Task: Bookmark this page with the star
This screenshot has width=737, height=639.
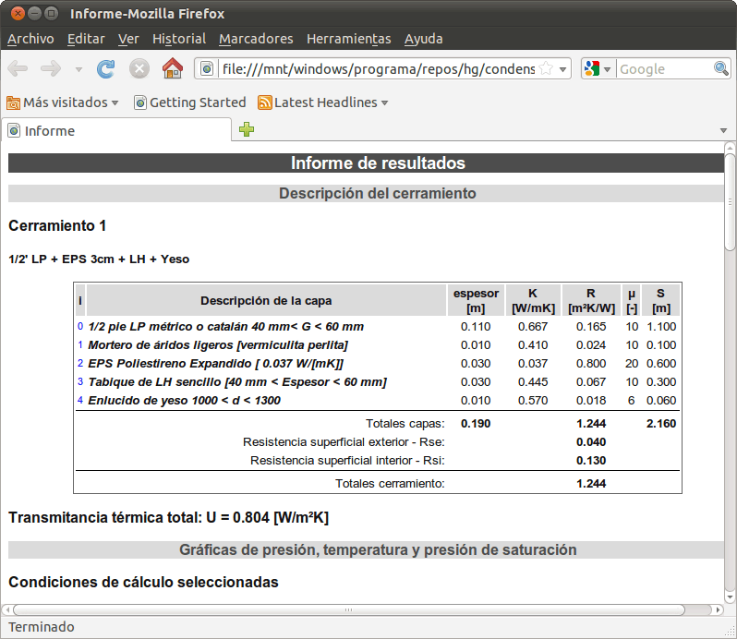Action: pyautogui.click(x=546, y=68)
